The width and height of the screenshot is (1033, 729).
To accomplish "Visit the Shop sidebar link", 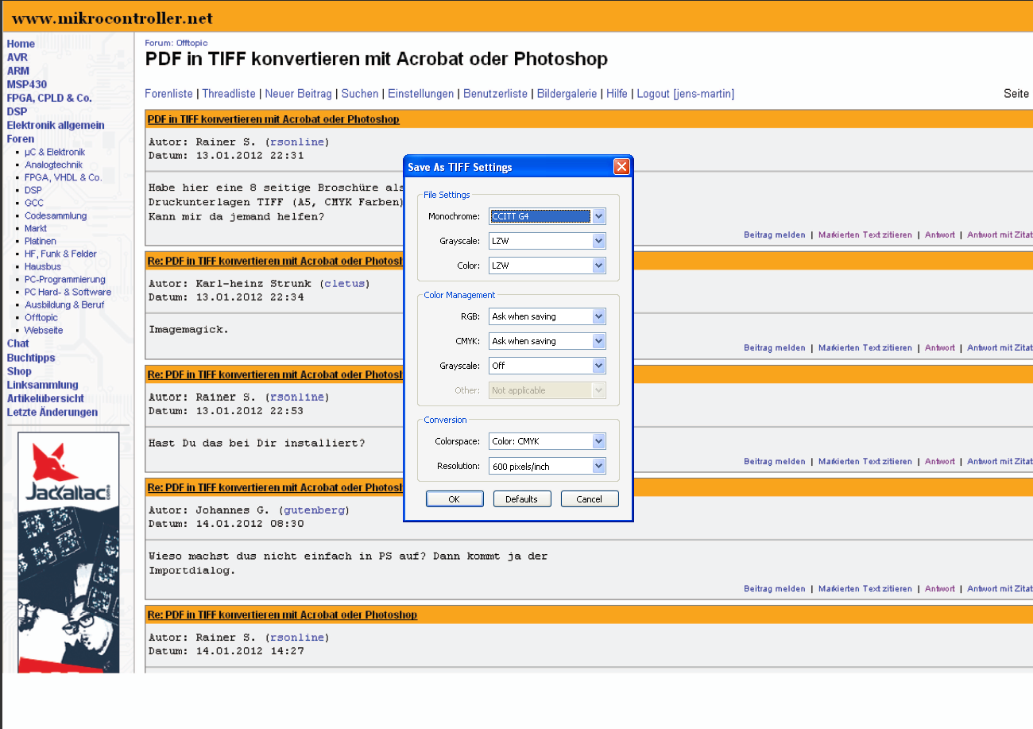I will click(19, 371).
